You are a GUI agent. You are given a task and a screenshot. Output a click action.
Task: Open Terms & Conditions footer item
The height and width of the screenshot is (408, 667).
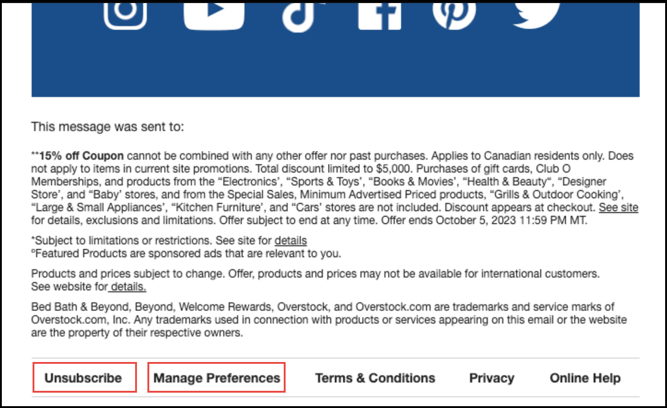pos(375,378)
